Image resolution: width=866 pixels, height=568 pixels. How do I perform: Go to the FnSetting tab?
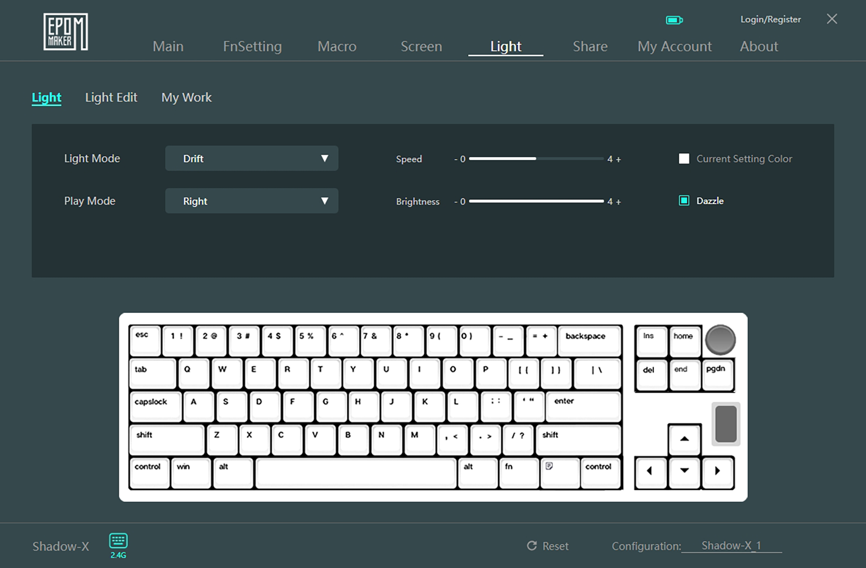[252, 46]
